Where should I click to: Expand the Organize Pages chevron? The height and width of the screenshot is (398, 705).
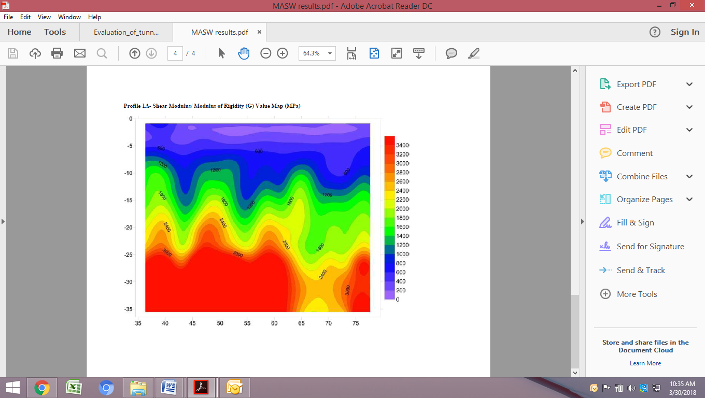(x=689, y=200)
